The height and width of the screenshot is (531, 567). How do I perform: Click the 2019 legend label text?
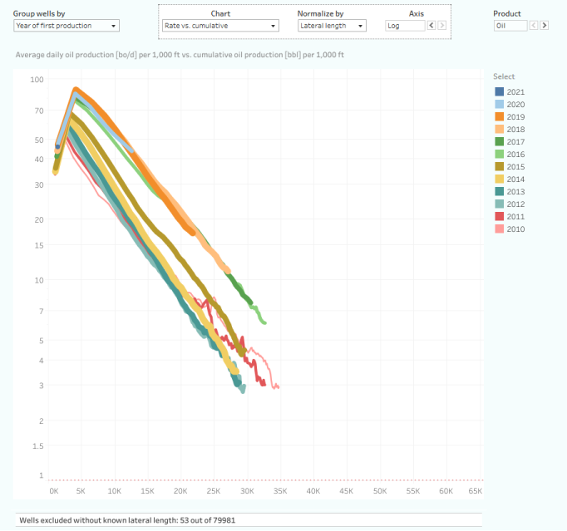[x=515, y=117]
